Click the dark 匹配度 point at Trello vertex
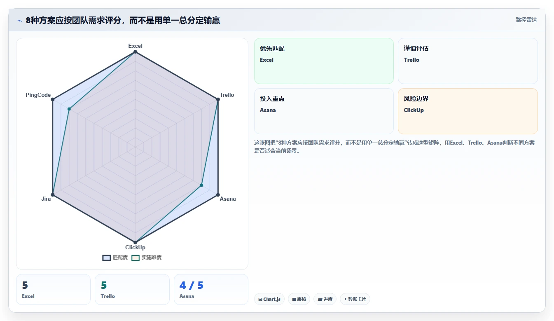The width and height of the screenshot is (554, 321). pyautogui.click(x=217, y=99)
